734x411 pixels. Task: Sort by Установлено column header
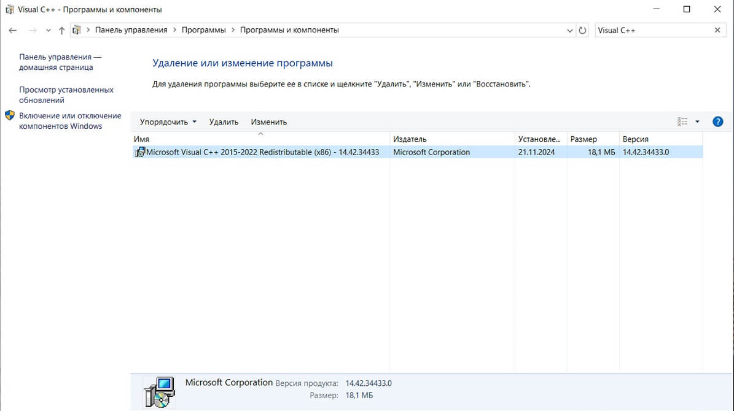point(541,139)
